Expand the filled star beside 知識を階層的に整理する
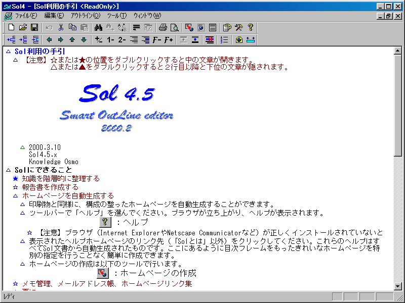 pos(16,179)
